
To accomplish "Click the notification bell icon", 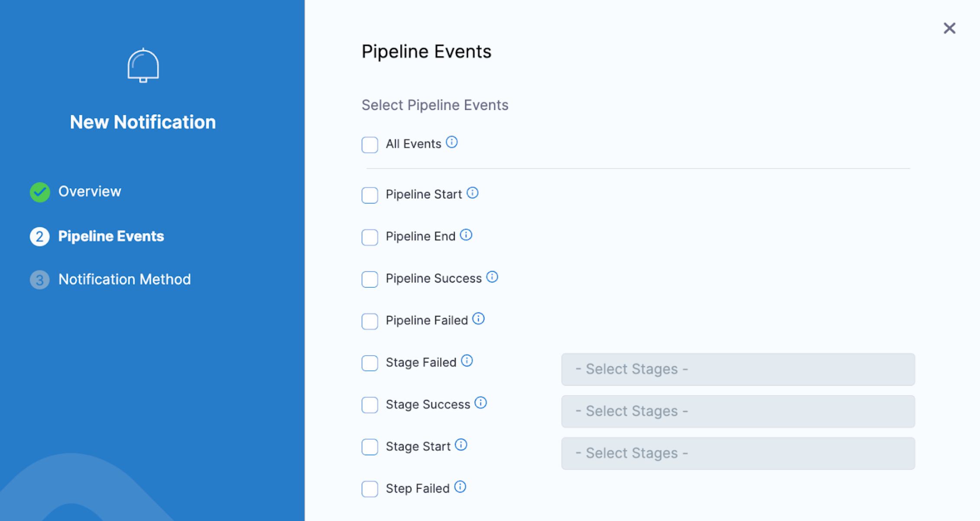I will coord(143,66).
